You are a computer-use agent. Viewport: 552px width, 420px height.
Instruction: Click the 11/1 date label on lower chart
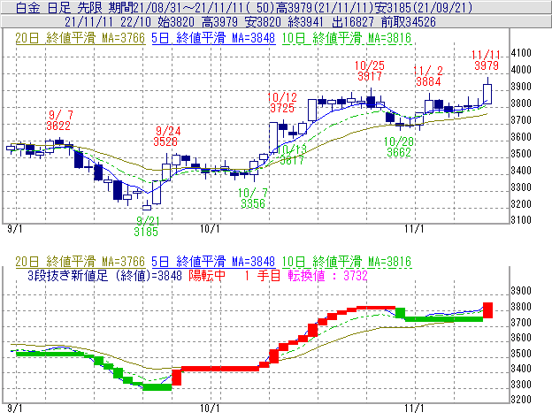click(414, 409)
